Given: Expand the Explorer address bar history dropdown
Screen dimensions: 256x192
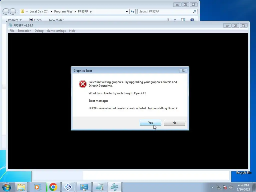Looking at the screenshot, I should (127, 11).
